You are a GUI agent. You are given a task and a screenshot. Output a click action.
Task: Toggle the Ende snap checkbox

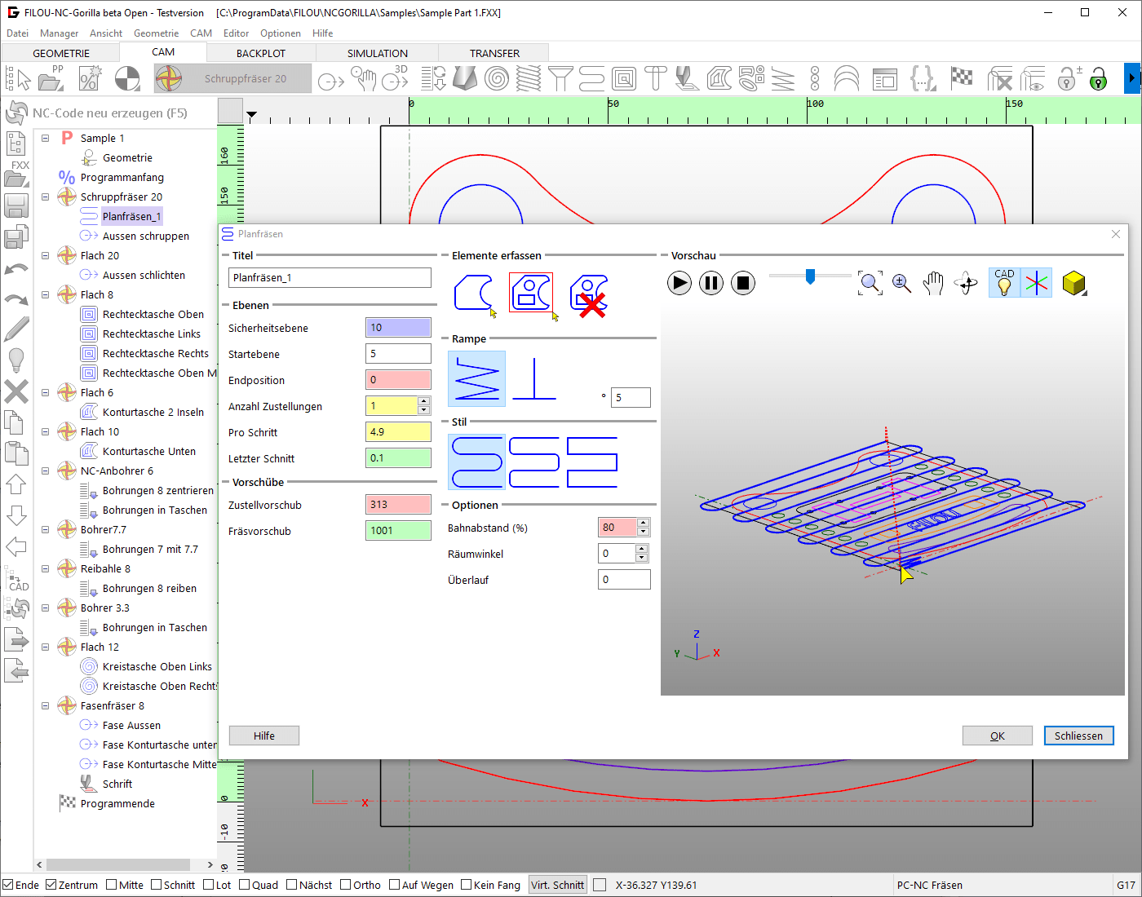(8, 885)
